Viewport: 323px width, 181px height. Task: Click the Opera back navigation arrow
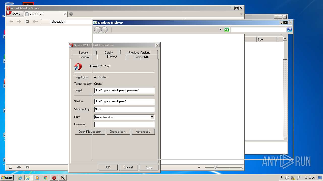[x=11, y=22]
